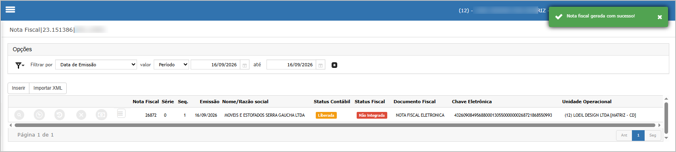This screenshot has height=152, width=676.
Task: Open the filter funnel options
Action: pos(19,65)
